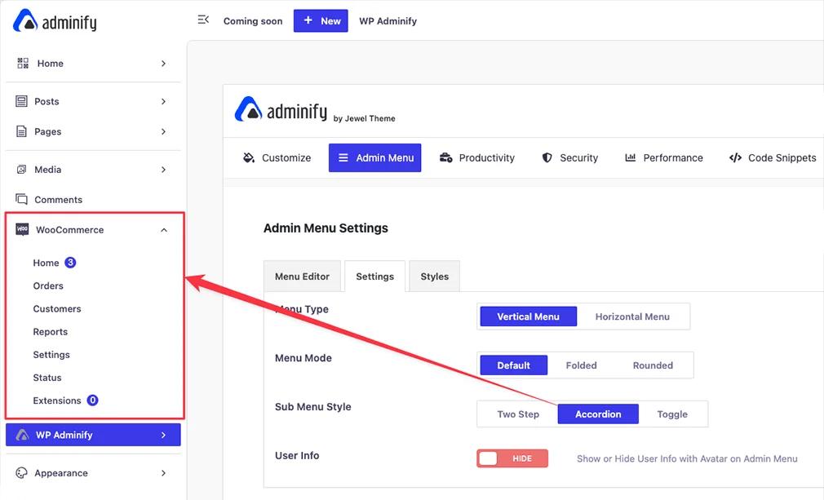Collapse the WooCommerce submenu chevron

(164, 230)
